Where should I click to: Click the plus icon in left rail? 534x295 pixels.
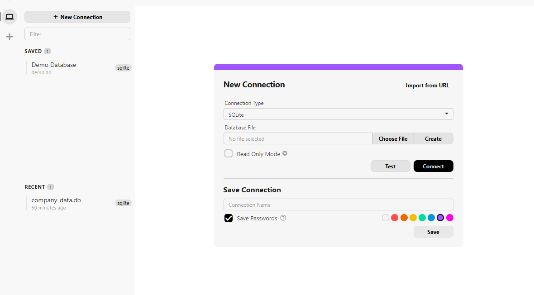tap(10, 37)
